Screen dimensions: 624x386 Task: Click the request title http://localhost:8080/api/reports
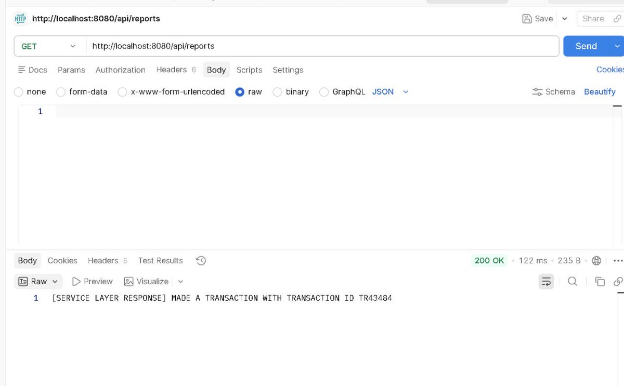96,19
